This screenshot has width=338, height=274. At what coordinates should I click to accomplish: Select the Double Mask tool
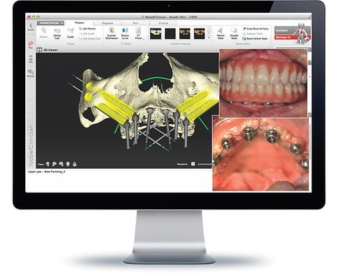pyautogui.click(x=234, y=33)
